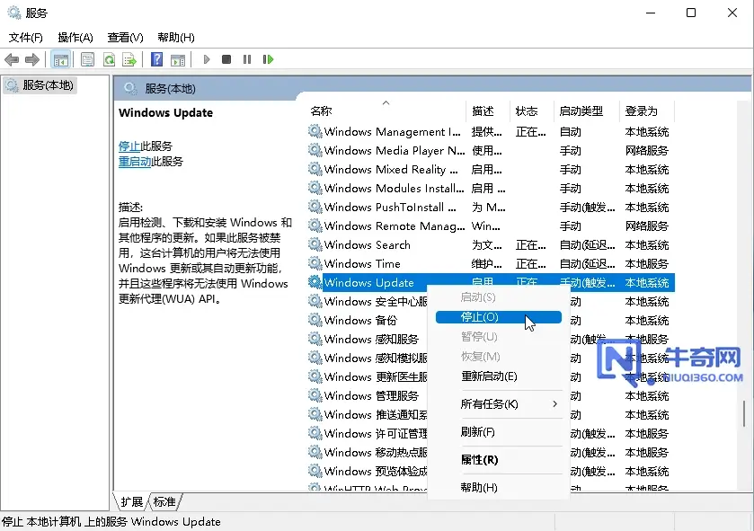Click the 停止 service link
Screen dimensions: 754x531
tap(129, 146)
